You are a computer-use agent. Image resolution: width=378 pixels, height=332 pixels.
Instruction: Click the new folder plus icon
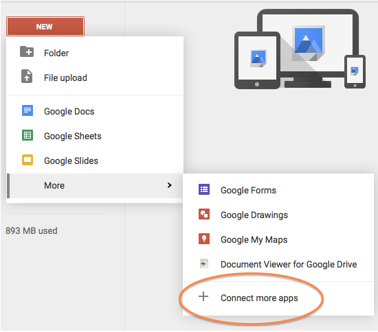coord(27,51)
